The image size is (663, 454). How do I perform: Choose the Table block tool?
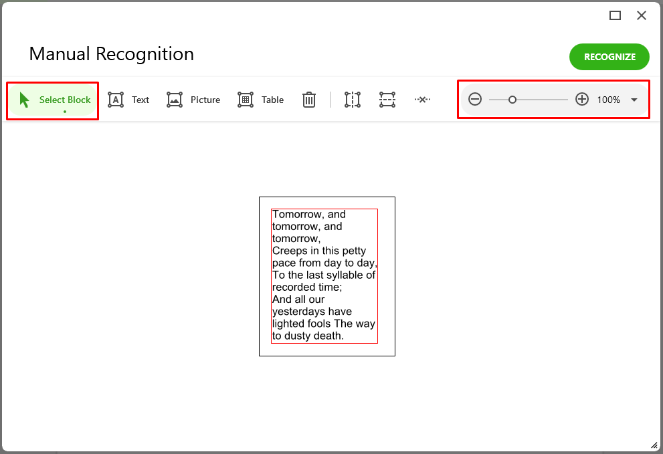click(260, 100)
